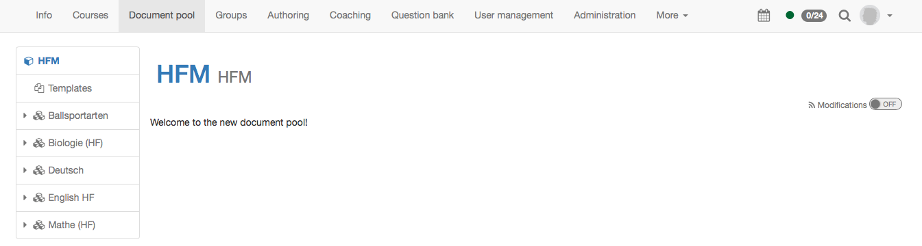Click the Modifications RSS feed icon
The width and height of the screenshot is (922, 246).
[812, 105]
